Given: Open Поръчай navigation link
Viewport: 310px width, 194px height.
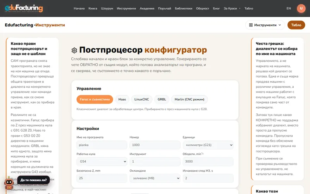Looking at the screenshot, I should point(164,8).
